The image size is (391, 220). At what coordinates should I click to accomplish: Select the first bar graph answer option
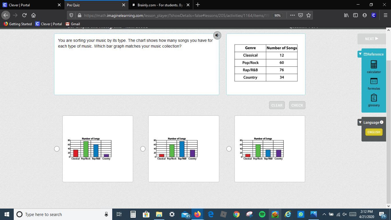coord(57,149)
